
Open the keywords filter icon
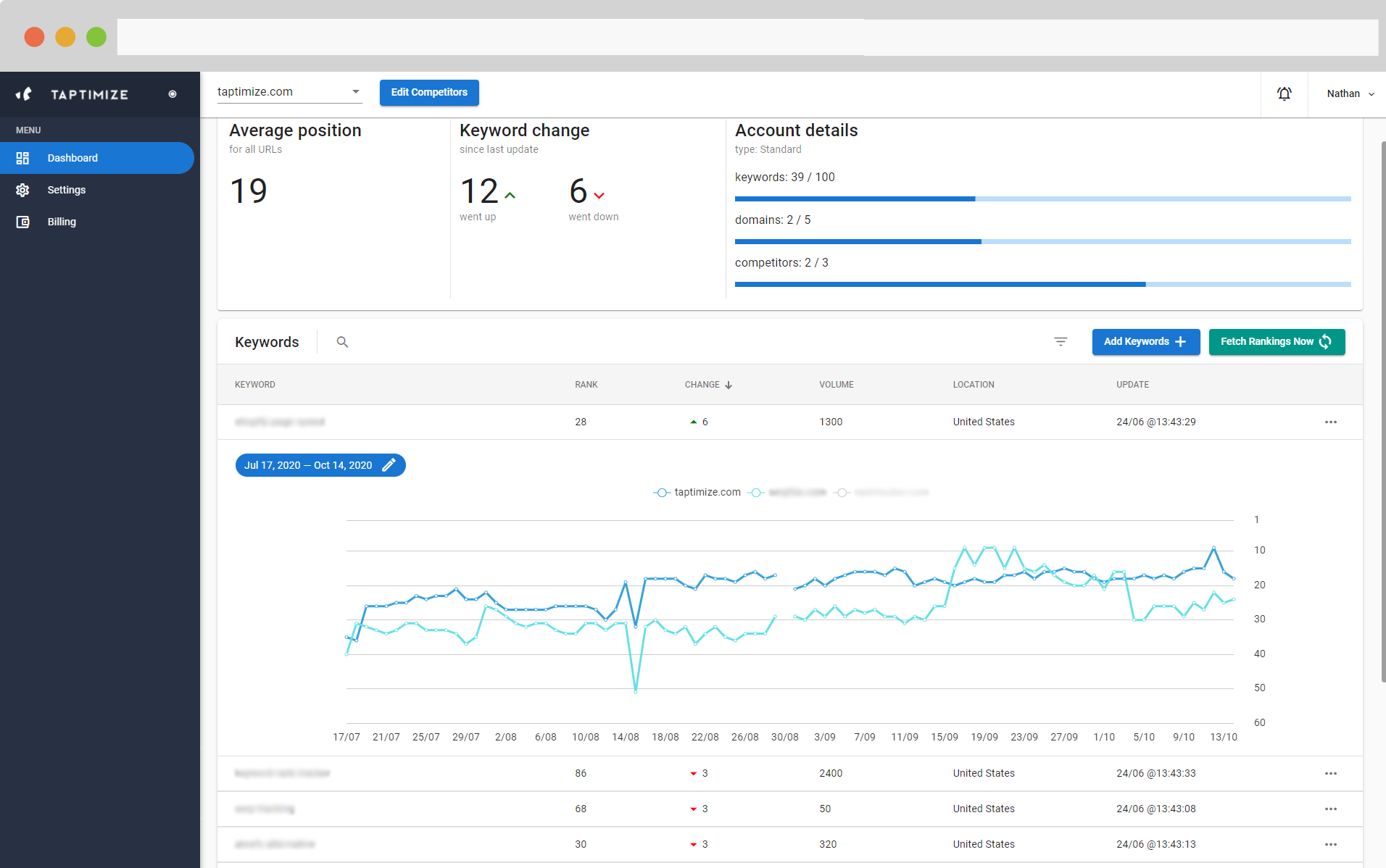tap(1061, 342)
